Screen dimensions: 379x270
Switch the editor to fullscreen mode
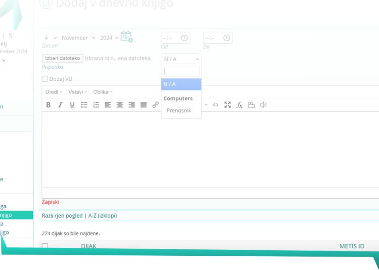[227, 105]
